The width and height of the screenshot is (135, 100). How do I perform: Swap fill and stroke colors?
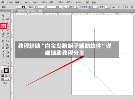point(8,66)
